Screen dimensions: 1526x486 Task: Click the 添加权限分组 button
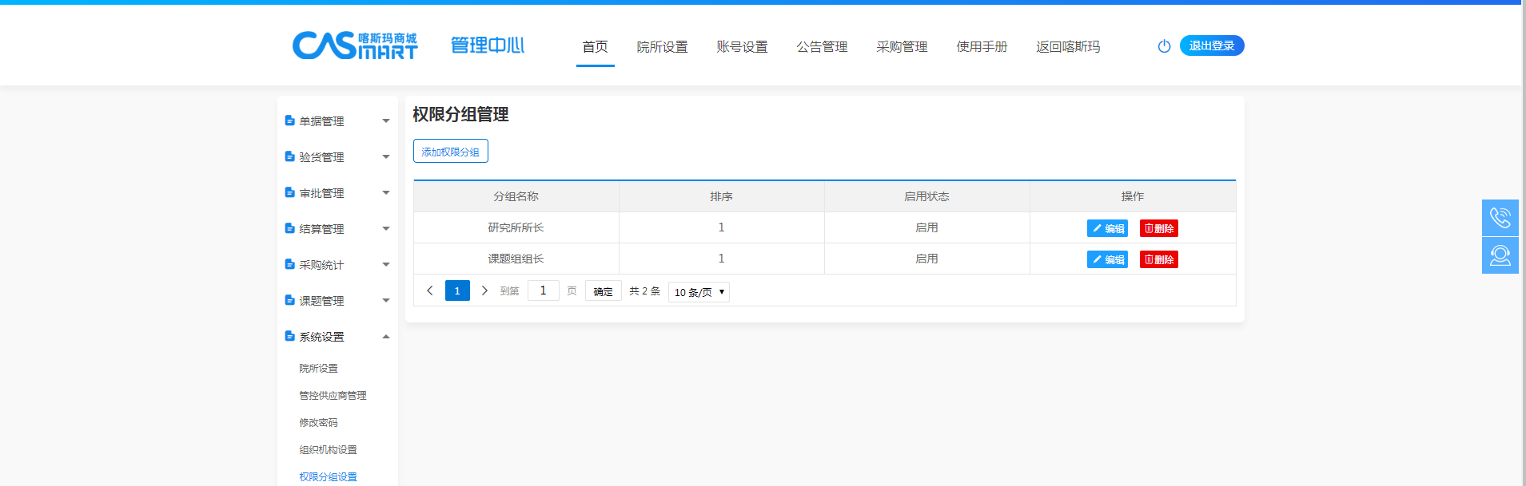(x=450, y=152)
